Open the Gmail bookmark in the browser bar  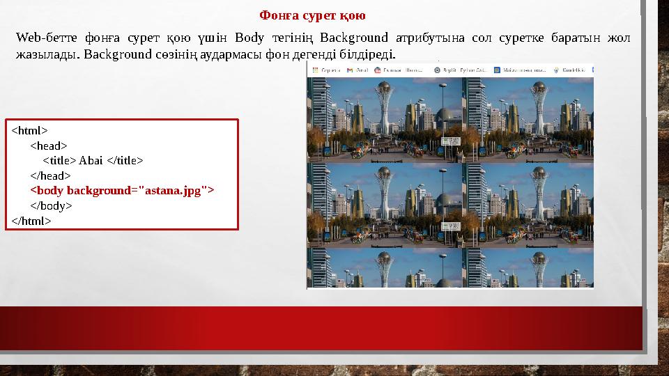(x=357, y=70)
